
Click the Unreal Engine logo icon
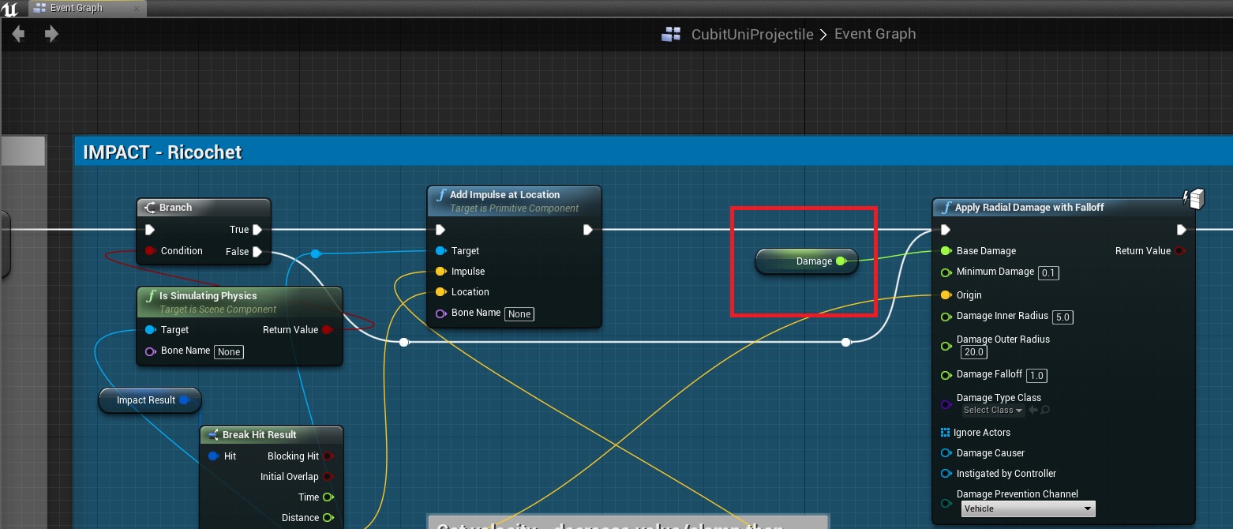[x=11, y=8]
